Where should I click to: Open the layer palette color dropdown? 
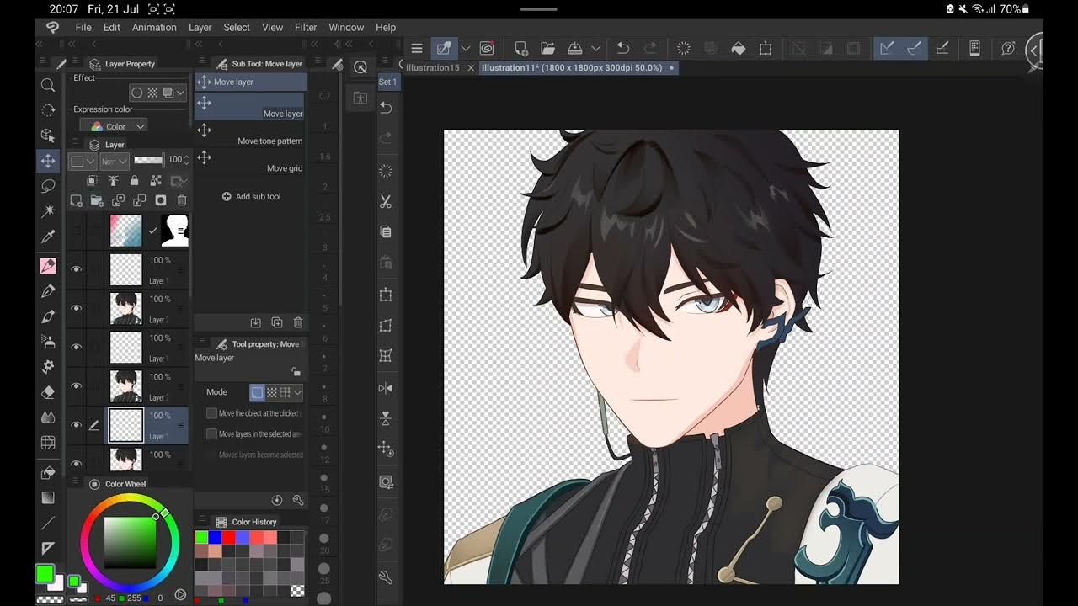pyautogui.click(x=83, y=161)
